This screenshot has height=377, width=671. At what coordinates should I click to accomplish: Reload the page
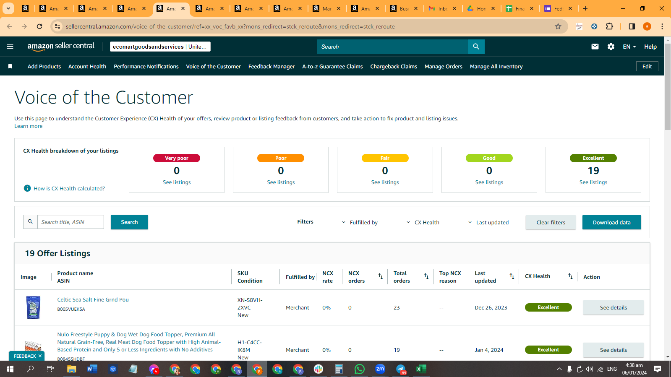tap(39, 26)
